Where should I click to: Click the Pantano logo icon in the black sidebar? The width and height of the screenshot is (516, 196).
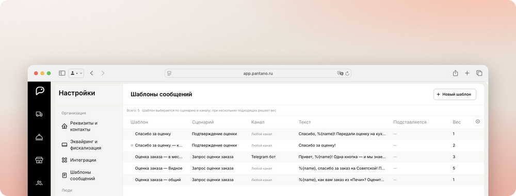click(40, 91)
